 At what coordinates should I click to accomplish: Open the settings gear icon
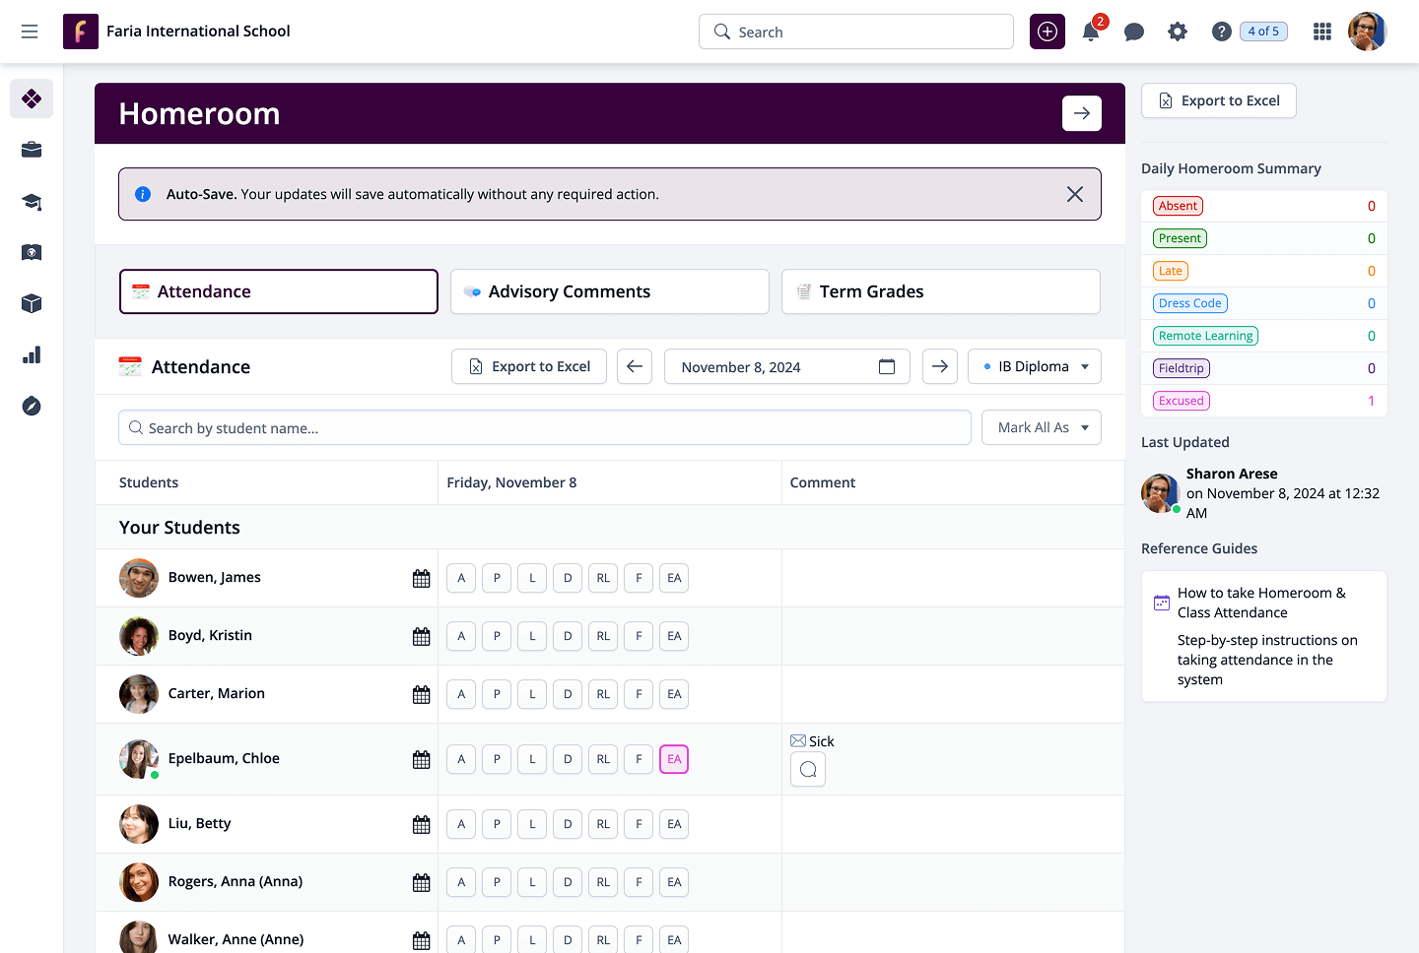pos(1177,32)
